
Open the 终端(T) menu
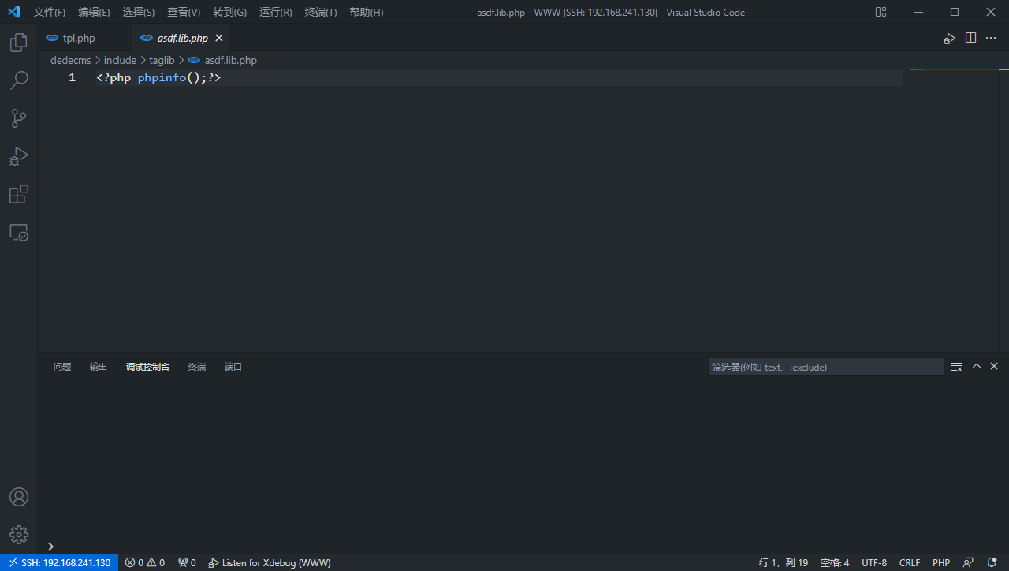pos(321,12)
